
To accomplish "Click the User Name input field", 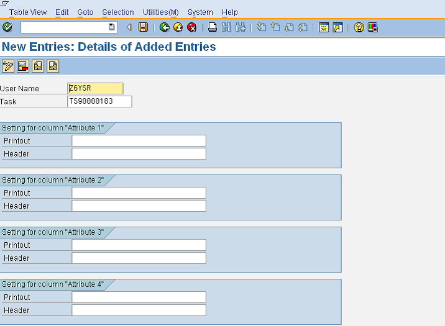I will [95, 88].
